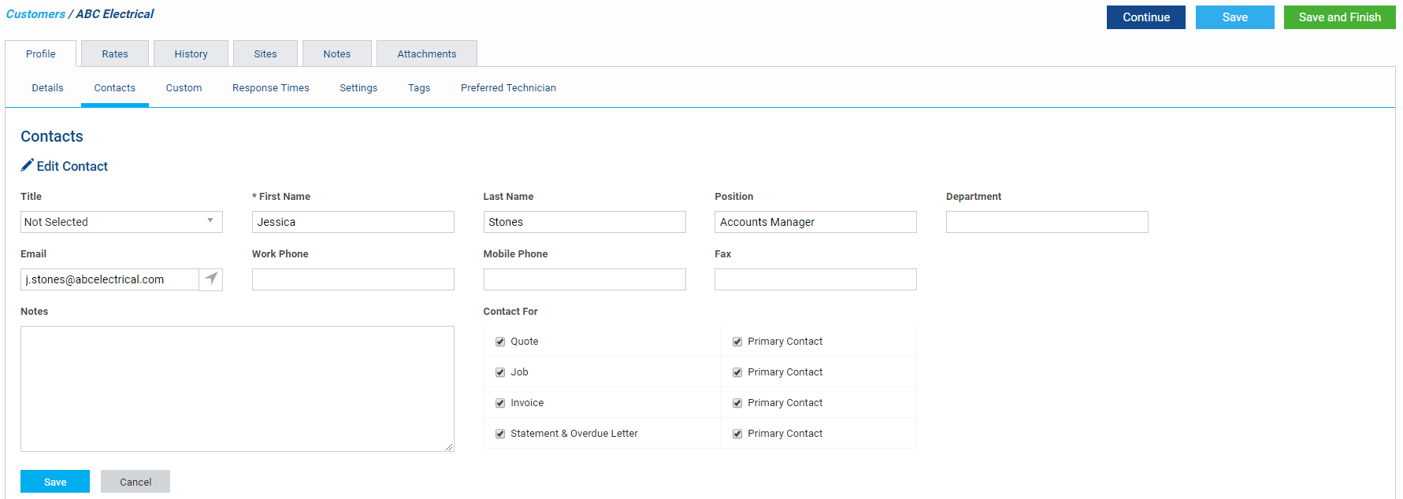The height and width of the screenshot is (499, 1403).
Task: Open the Title dropdown
Action: click(121, 222)
